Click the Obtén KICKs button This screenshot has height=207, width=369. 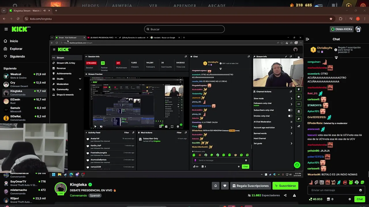(x=342, y=29)
